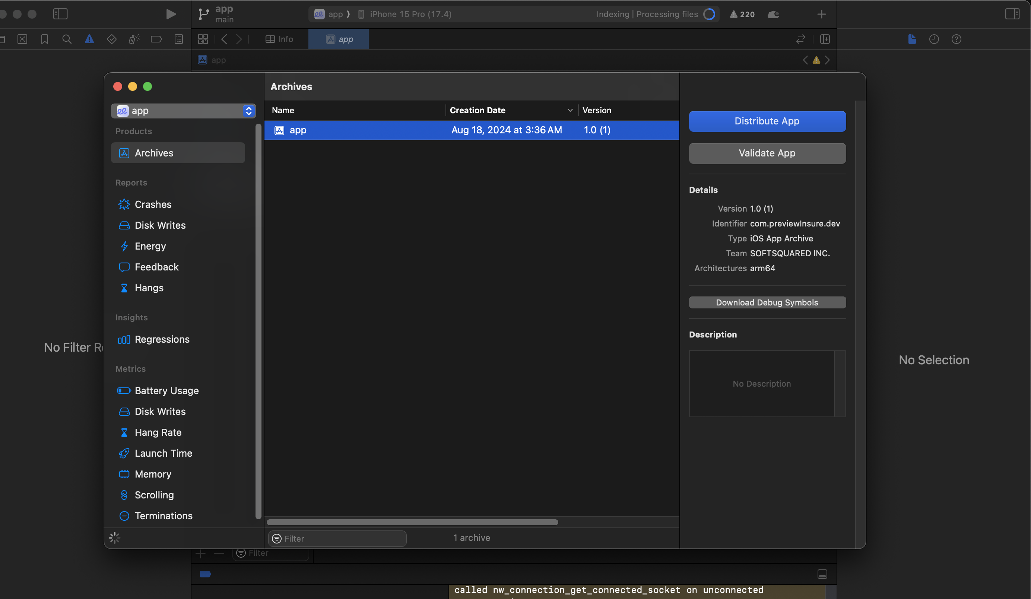Open the bookmark navigator icon

click(45, 39)
